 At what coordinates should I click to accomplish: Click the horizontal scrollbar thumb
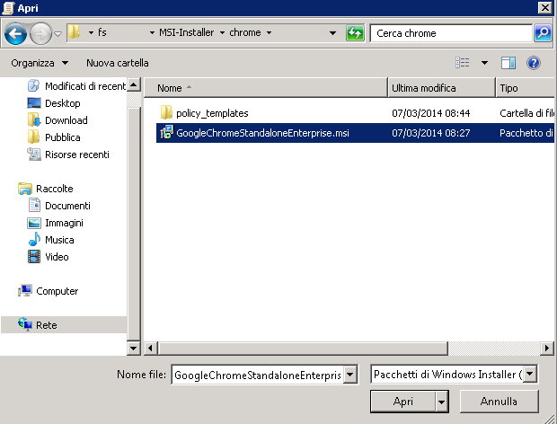303,348
